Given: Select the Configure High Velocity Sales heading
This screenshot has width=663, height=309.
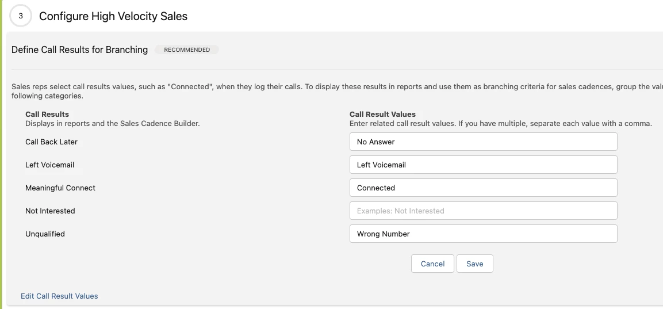Looking at the screenshot, I should pyautogui.click(x=113, y=16).
